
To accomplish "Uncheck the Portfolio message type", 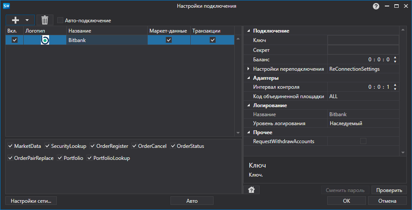I will click(x=60, y=158).
